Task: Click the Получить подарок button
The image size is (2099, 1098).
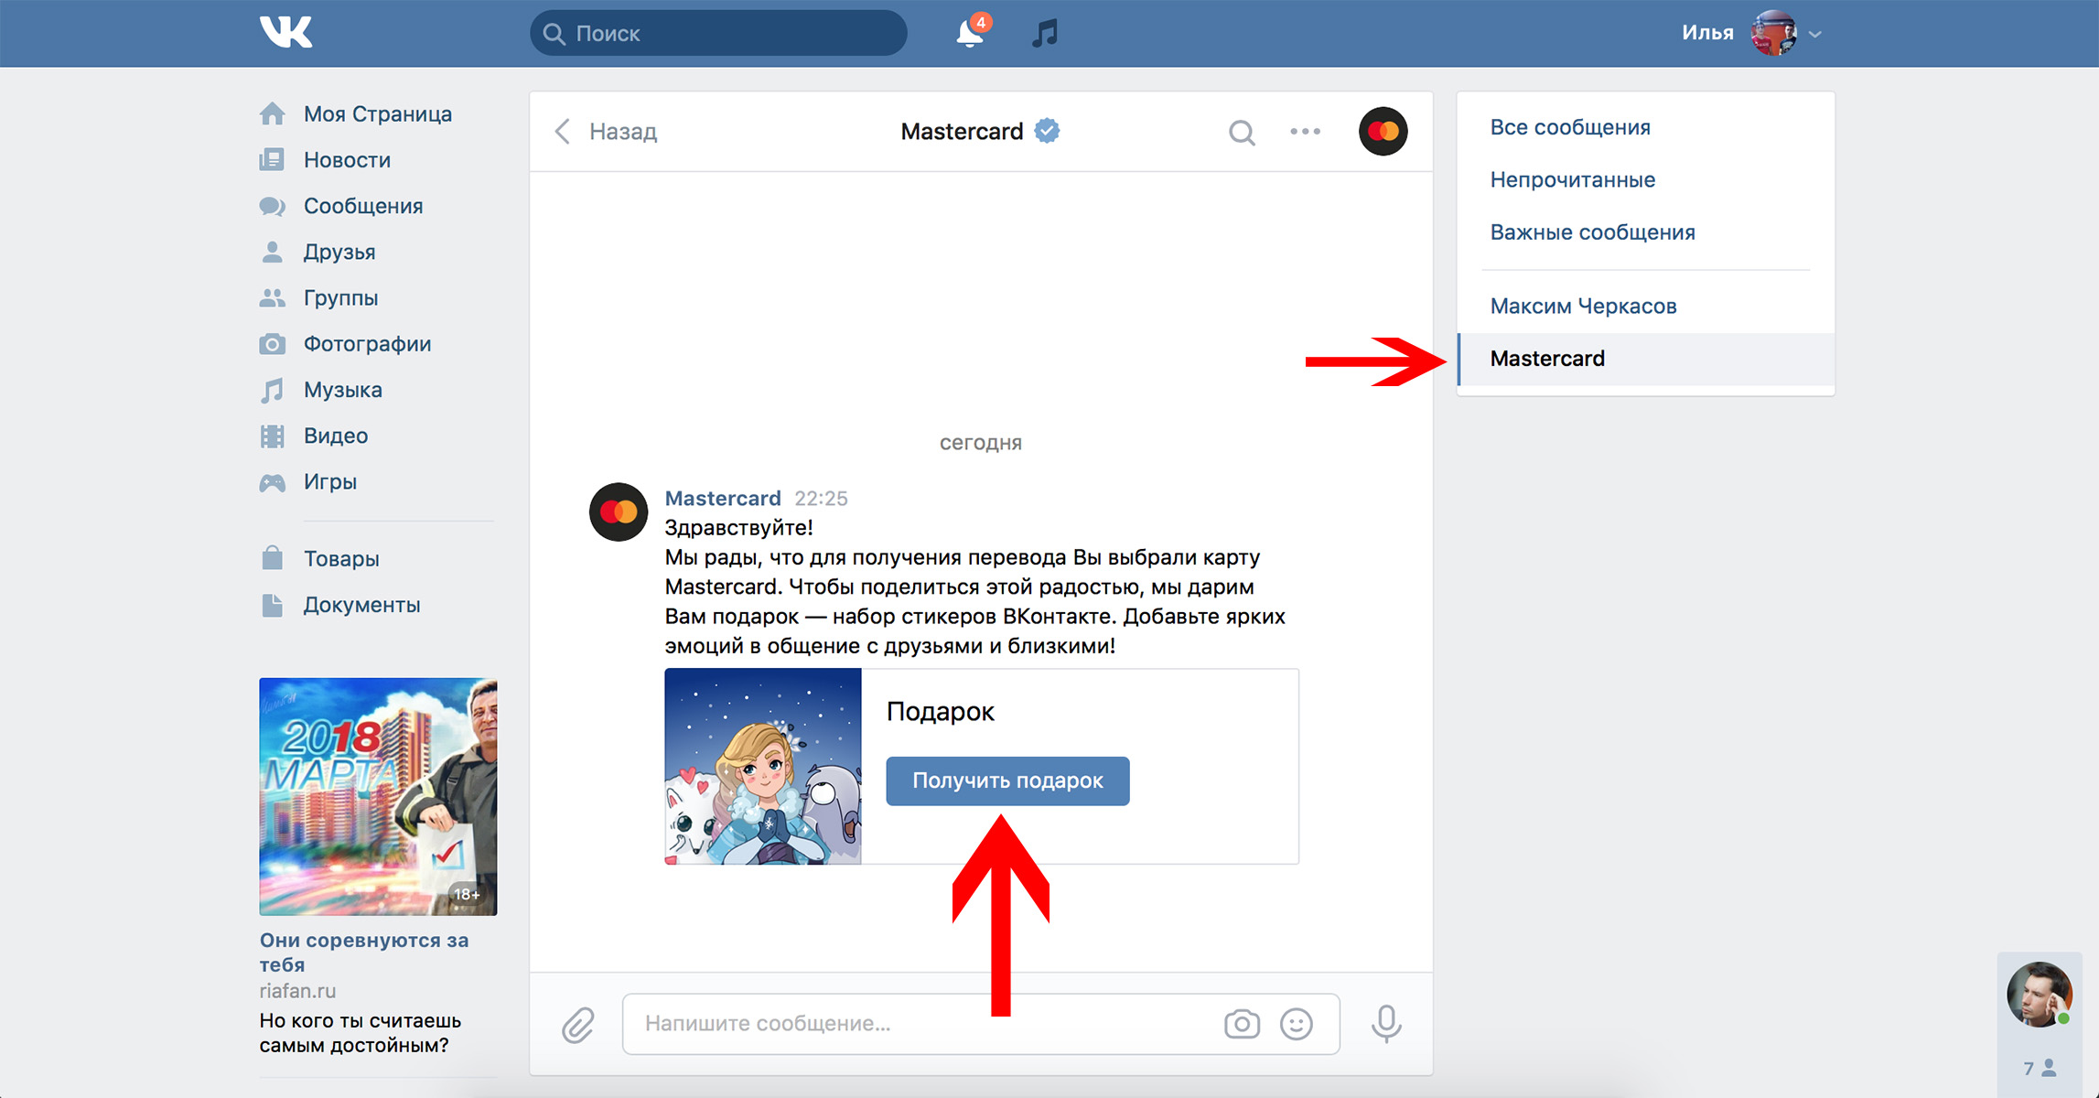Action: point(1007,780)
